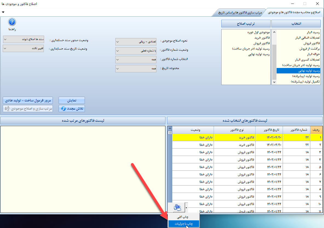Click date cell in row 8

pos(269,189)
